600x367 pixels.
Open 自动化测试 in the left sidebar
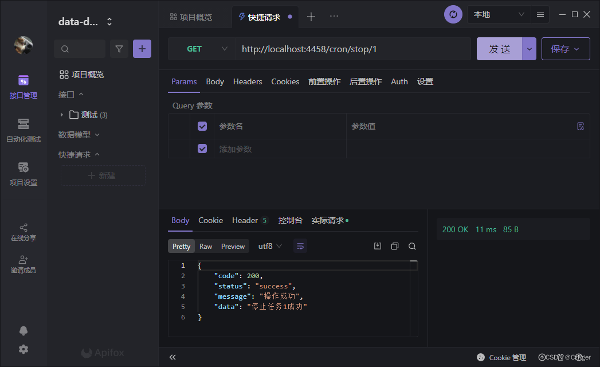[x=23, y=130]
